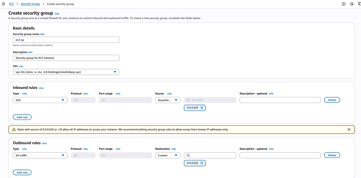Click the search icon in outbound destination field
The height and width of the screenshot is (178, 361).
(x=188, y=155)
